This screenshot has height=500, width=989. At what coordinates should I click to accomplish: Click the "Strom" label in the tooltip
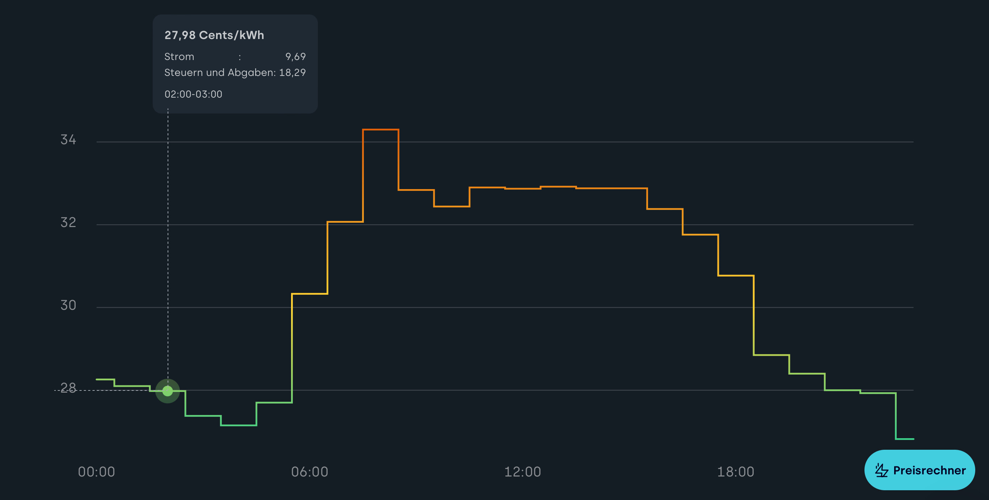(x=179, y=56)
